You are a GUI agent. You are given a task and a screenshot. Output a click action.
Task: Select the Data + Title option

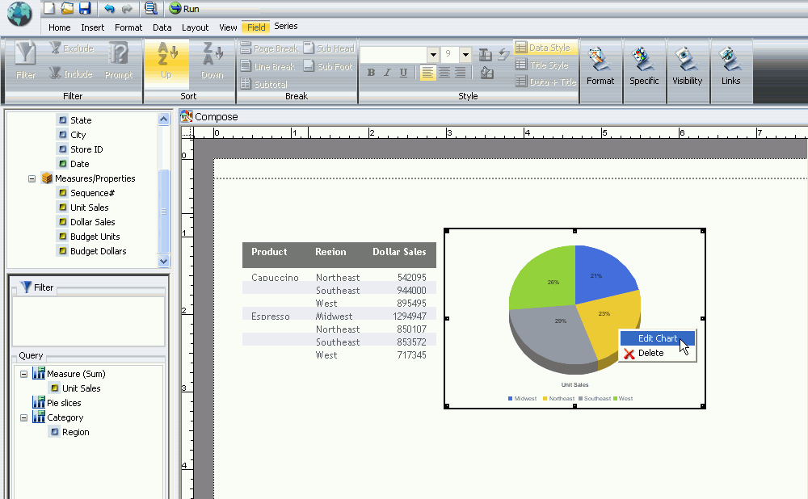(x=545, y=82)
